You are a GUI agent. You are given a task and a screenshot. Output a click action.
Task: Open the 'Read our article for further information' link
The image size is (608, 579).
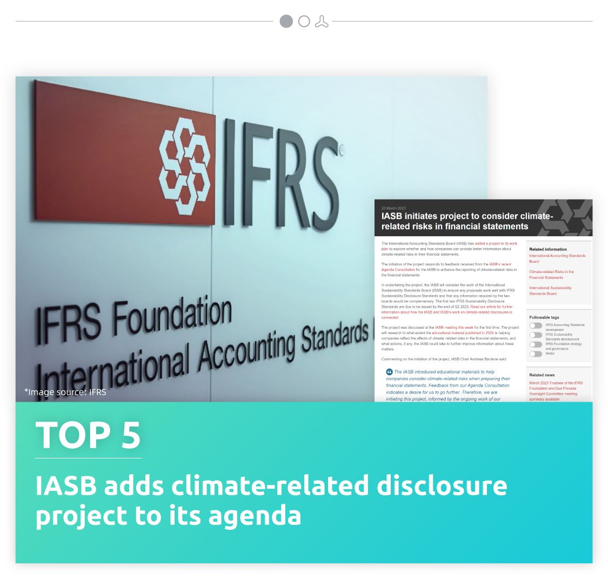click(x=491, y=307)
